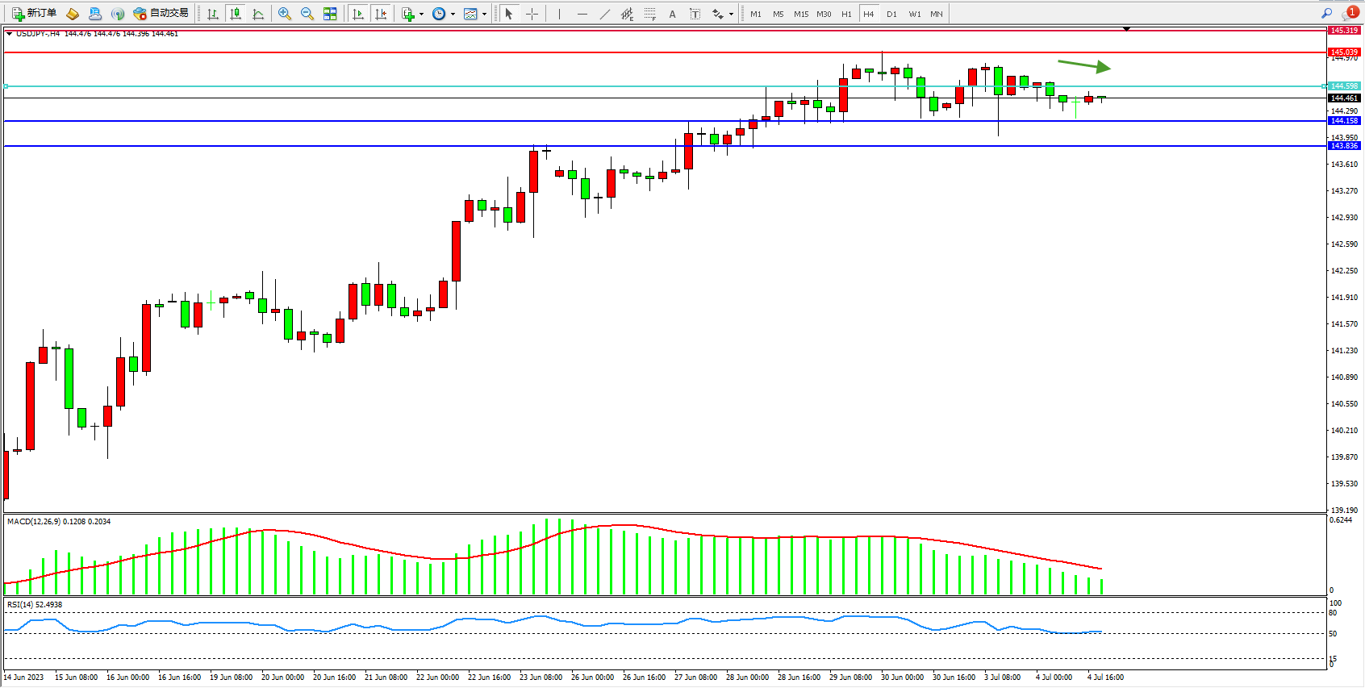The image size is (1365, 688).
Task: Switch to the D1 timeframe
Action: [x=891, y=14]
